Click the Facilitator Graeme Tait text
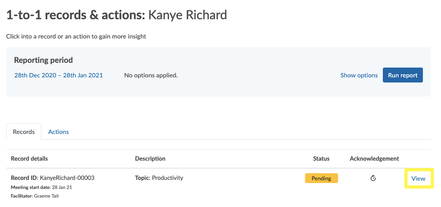This screenshot has height=207, width=441. pyautogui.click(x=35, y=196)
